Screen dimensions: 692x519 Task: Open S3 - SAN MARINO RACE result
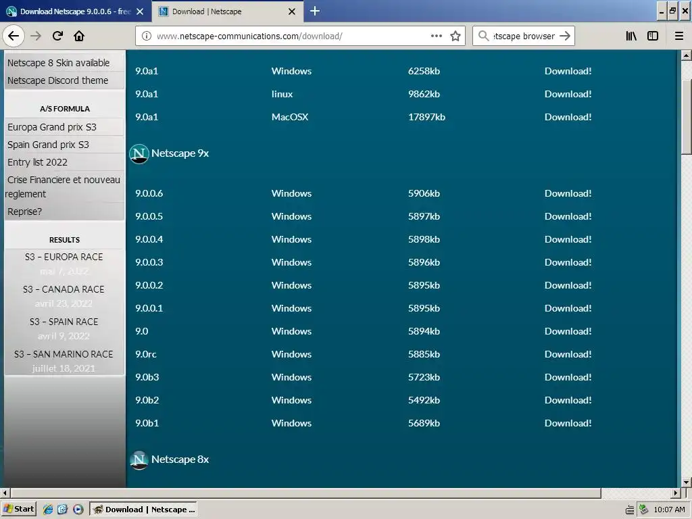pyautogui.click(x=64, y=354)
